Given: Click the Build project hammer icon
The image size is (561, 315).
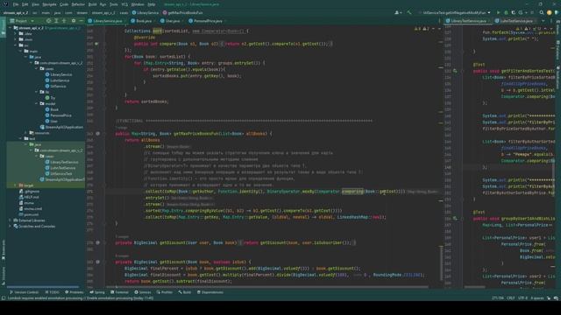Looking at the screenshot, I should [409, 12].
